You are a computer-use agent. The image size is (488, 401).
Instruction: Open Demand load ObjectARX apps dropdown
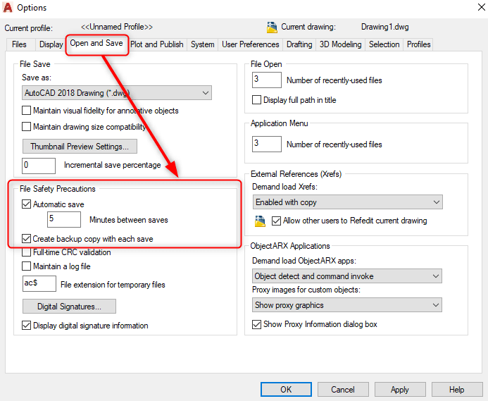point(347,276)
